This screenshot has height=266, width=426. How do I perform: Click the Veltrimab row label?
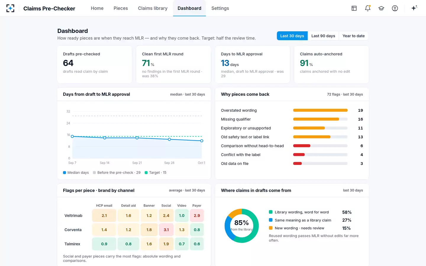pos(73,215)
